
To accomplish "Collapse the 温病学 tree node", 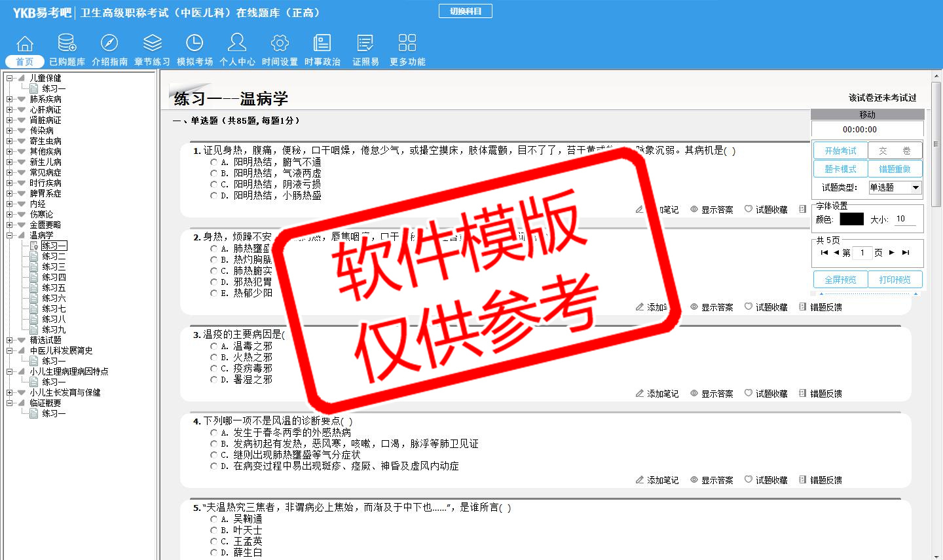I will tap(10, 235).
